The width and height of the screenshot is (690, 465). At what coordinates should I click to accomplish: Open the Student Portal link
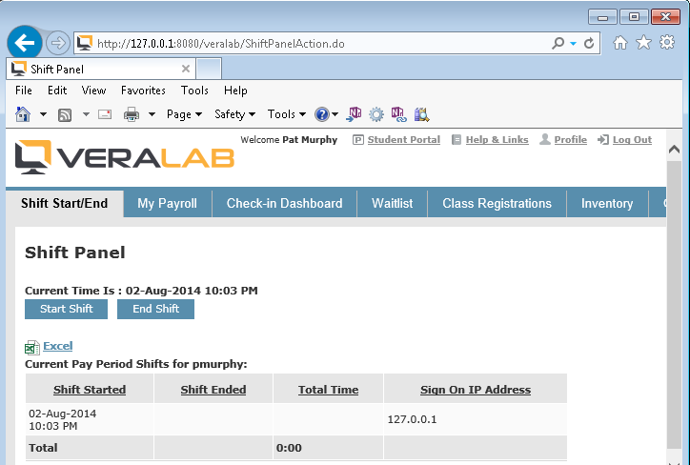pyautogui.click(x=403, y=139)
